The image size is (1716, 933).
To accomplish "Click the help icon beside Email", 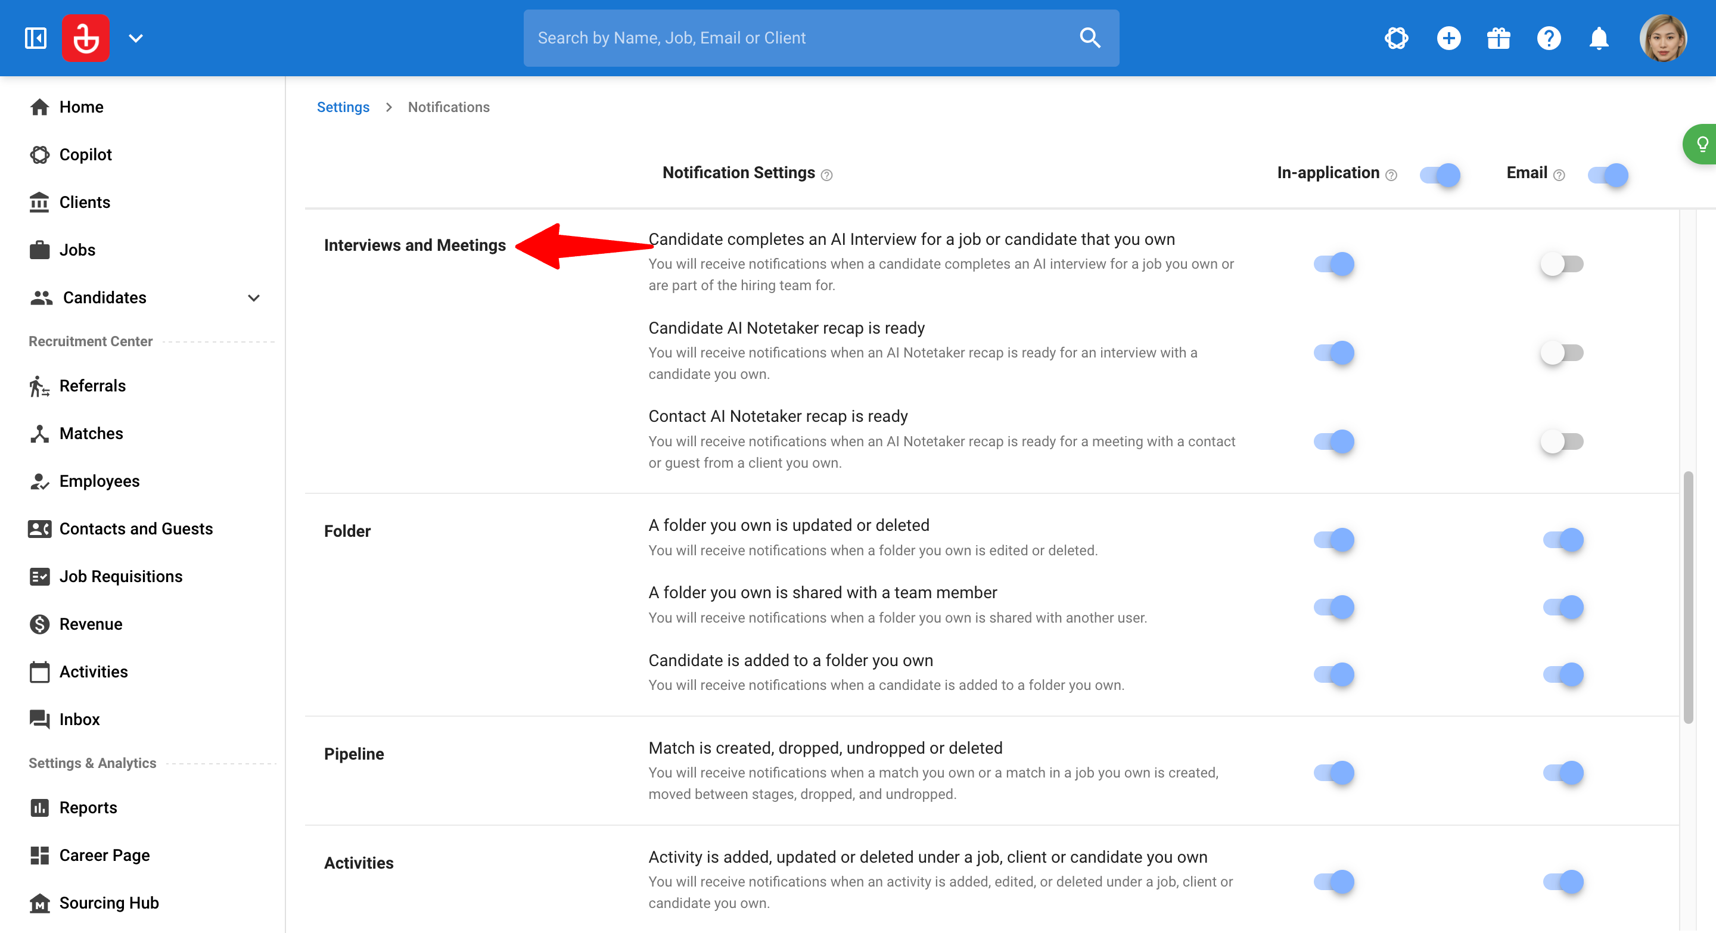I will click(x=1559, y=175).
